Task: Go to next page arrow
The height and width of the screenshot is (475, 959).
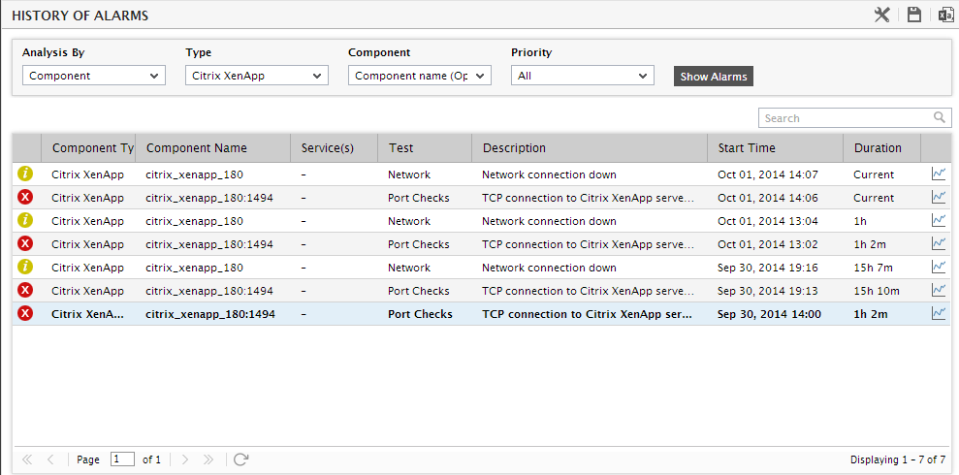Action: coord(185,459)
